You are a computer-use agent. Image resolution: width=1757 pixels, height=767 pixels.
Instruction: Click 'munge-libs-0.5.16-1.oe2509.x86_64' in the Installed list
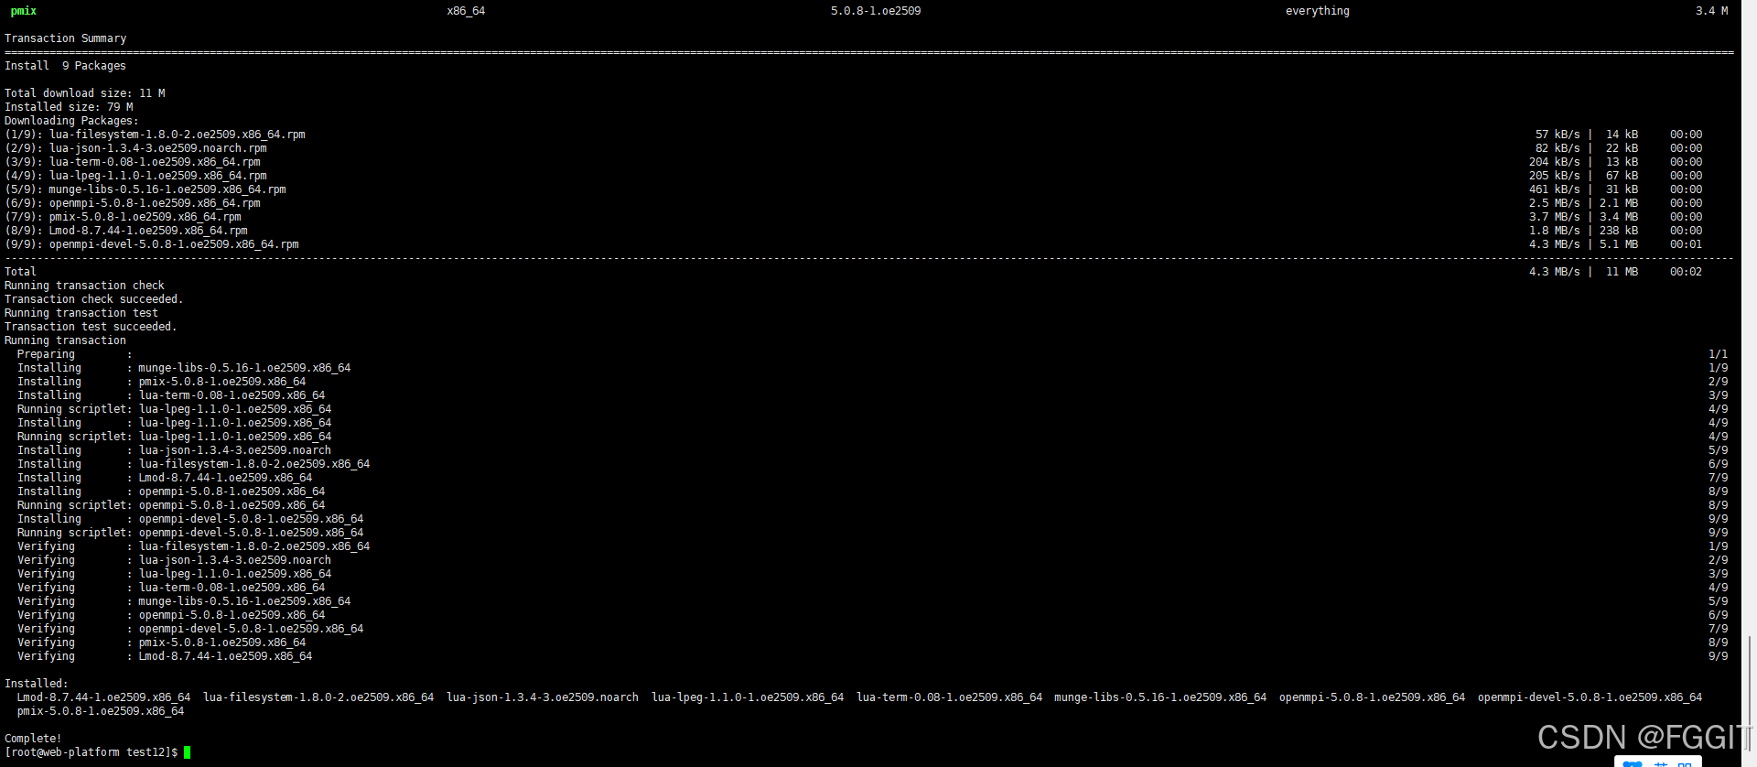1160,697
